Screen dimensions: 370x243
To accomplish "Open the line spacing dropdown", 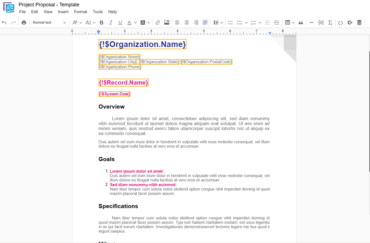I will [x=218, y=23].
